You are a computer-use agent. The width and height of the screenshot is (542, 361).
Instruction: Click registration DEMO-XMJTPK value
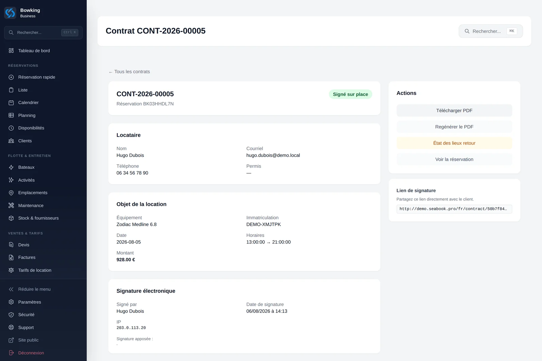pos(264,225)
